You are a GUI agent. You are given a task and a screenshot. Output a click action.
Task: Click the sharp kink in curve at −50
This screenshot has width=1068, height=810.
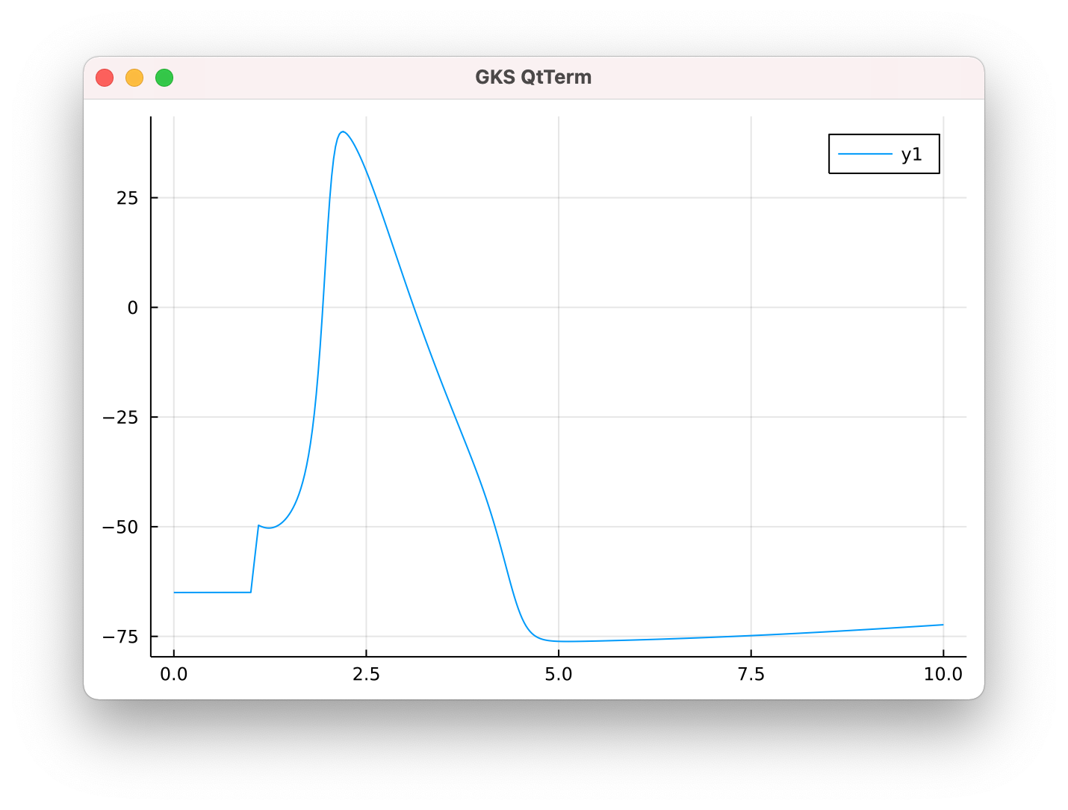point(258,525)
